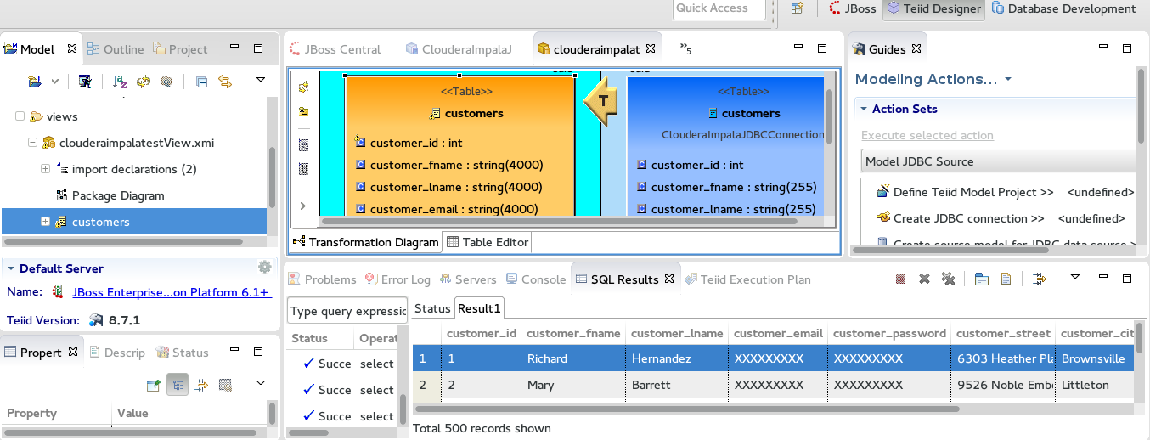The height and width of the screenshot is (440, 1150).
Task: Click Remove All Results double-X icon
Action: click(949, 279)
